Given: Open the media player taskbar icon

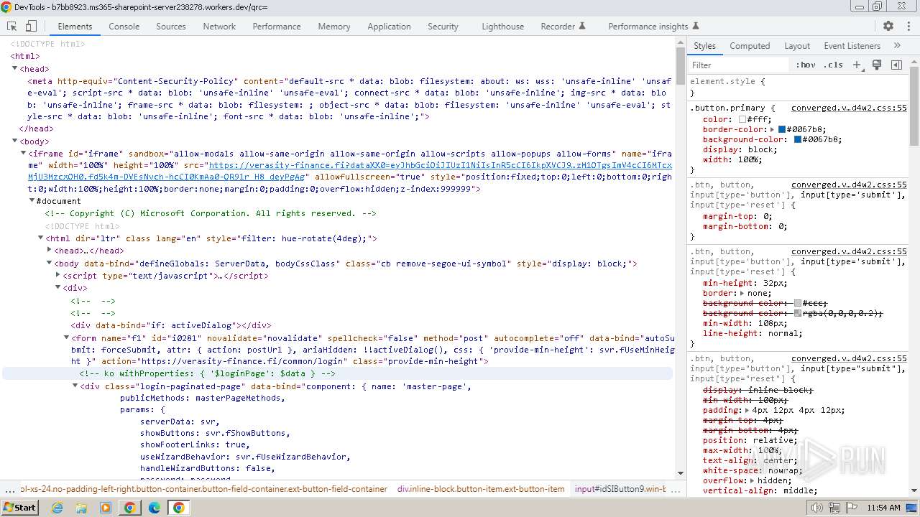Looking at the screenshot, I should [x=106, y=508].
